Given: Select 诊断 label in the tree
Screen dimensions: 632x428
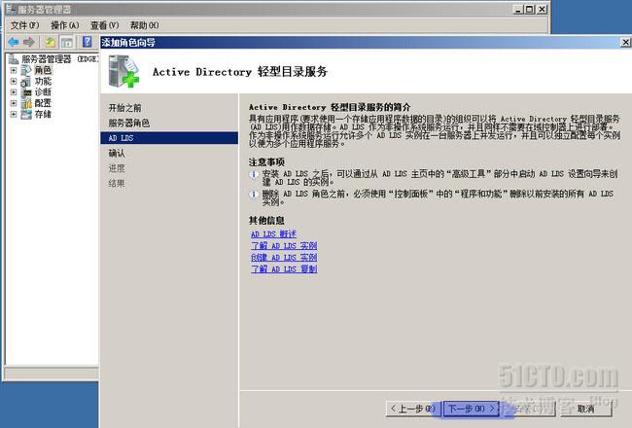Looking at the screenshot, I should pyautogui.click(x=43, y=92).
